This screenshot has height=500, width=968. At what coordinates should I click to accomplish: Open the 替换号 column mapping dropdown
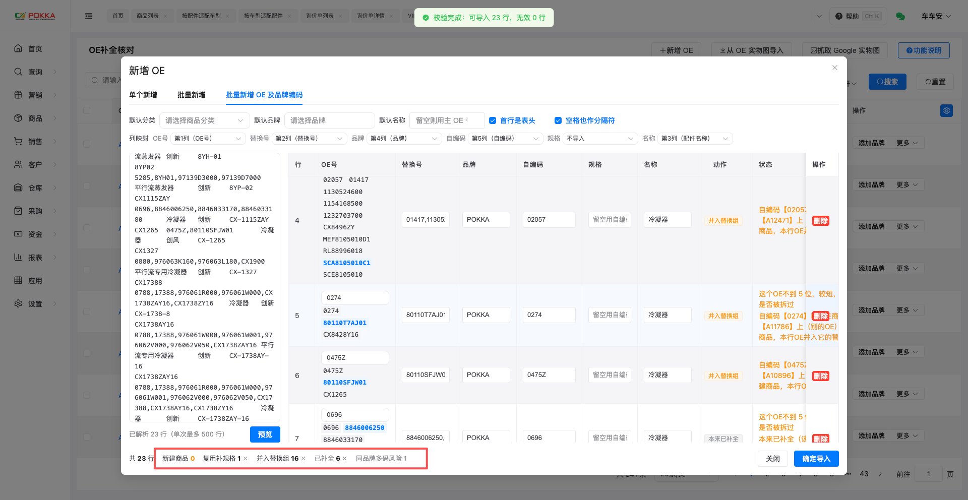pyautogui.click(x=309, y=139)
